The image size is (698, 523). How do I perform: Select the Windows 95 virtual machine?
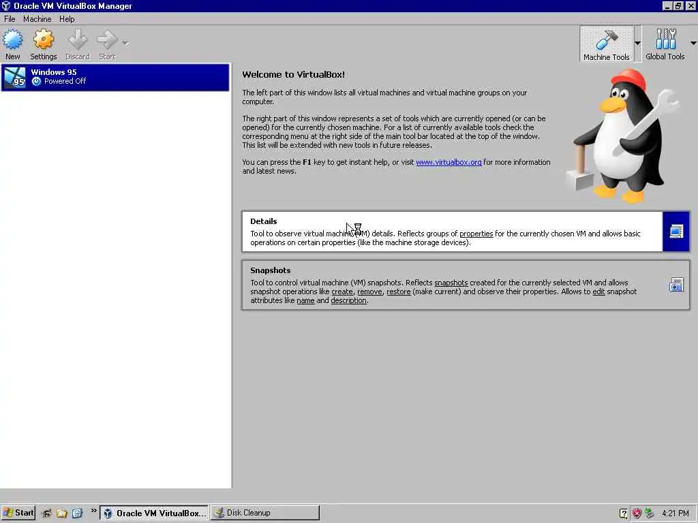(x=115, y=78)
